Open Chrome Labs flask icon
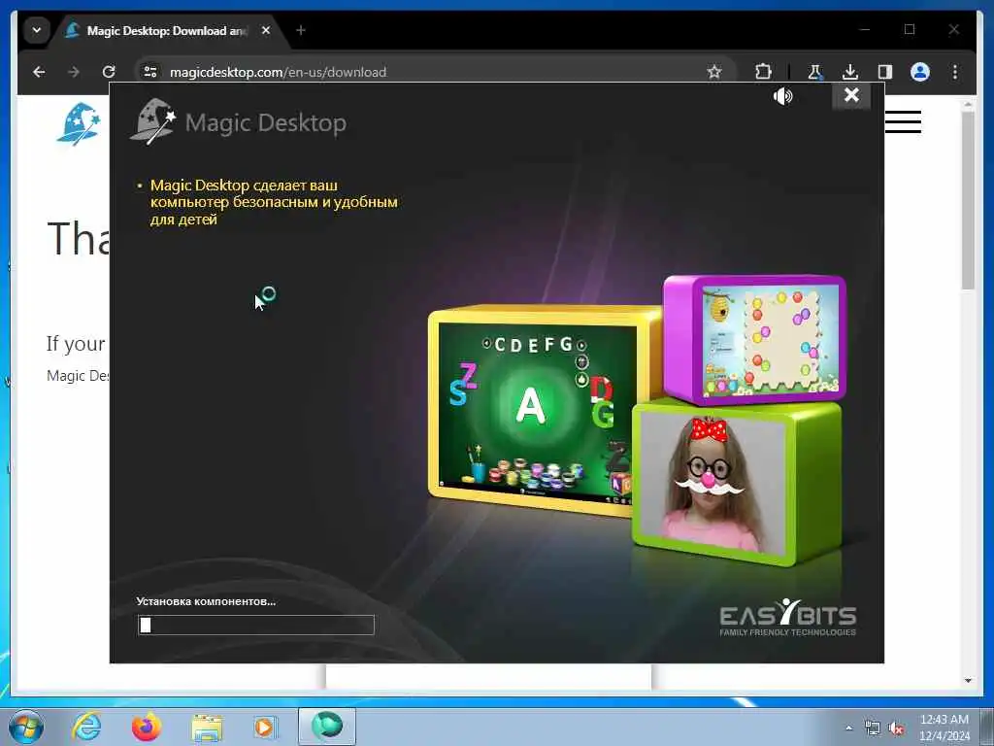 [815, 72]
